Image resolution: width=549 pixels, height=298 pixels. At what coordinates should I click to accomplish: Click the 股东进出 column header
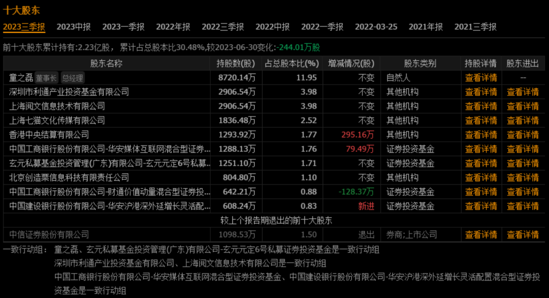(523, 63)
